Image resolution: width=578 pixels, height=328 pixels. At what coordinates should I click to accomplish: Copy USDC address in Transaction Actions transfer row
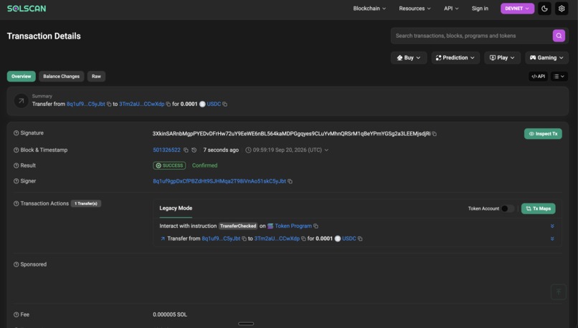360,238
